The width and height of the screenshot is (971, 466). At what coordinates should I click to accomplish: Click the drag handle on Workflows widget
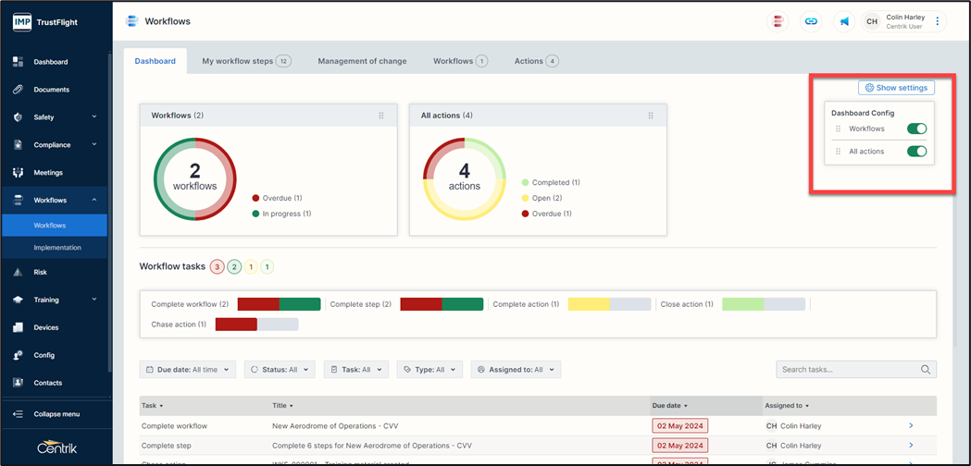pos(381,116)
